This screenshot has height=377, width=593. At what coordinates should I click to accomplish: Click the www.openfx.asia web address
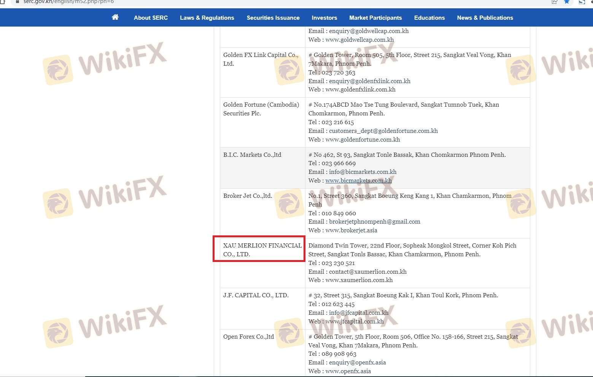tap(348, 371)
